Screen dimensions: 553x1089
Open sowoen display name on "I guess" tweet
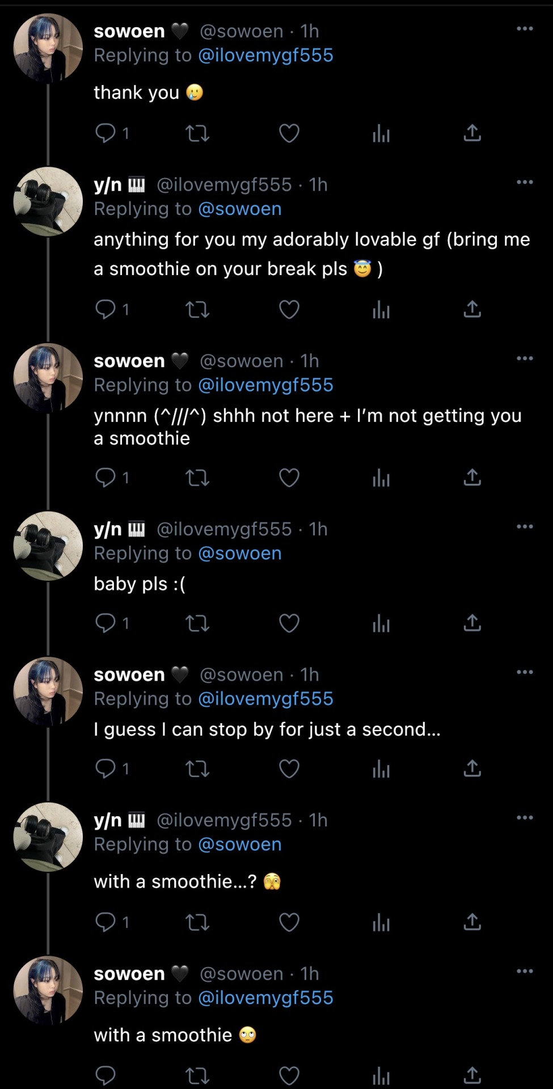[x=129, y=674]
